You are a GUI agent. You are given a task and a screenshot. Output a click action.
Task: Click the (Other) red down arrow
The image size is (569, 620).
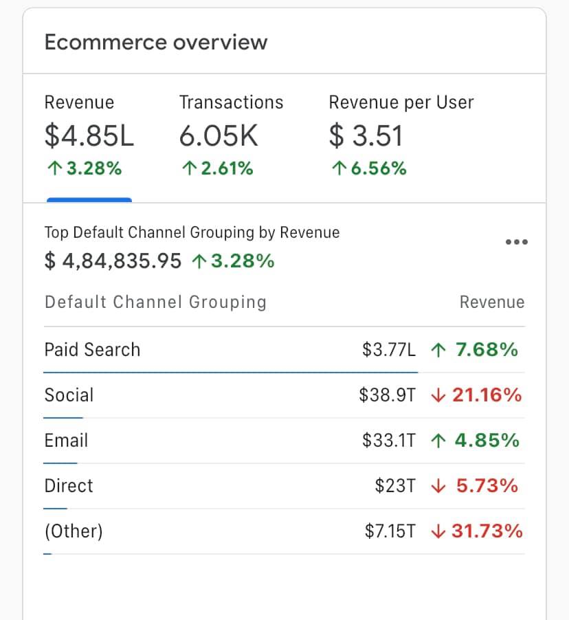[x=437, y=532]
